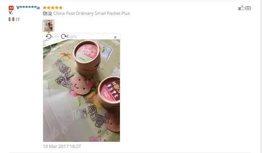262x153 pixels.
Task: Click the rotate right arrow icon
Action: pos(64,36)
